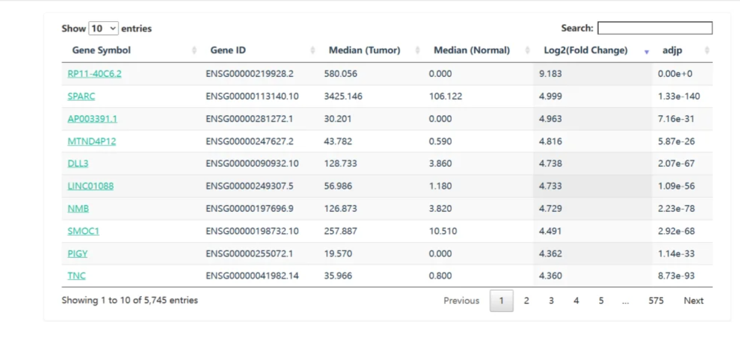Select the LINC01088 gene link
Image resolution: width=740 pixels, height=344 pixels.
[x=90, y=186]
